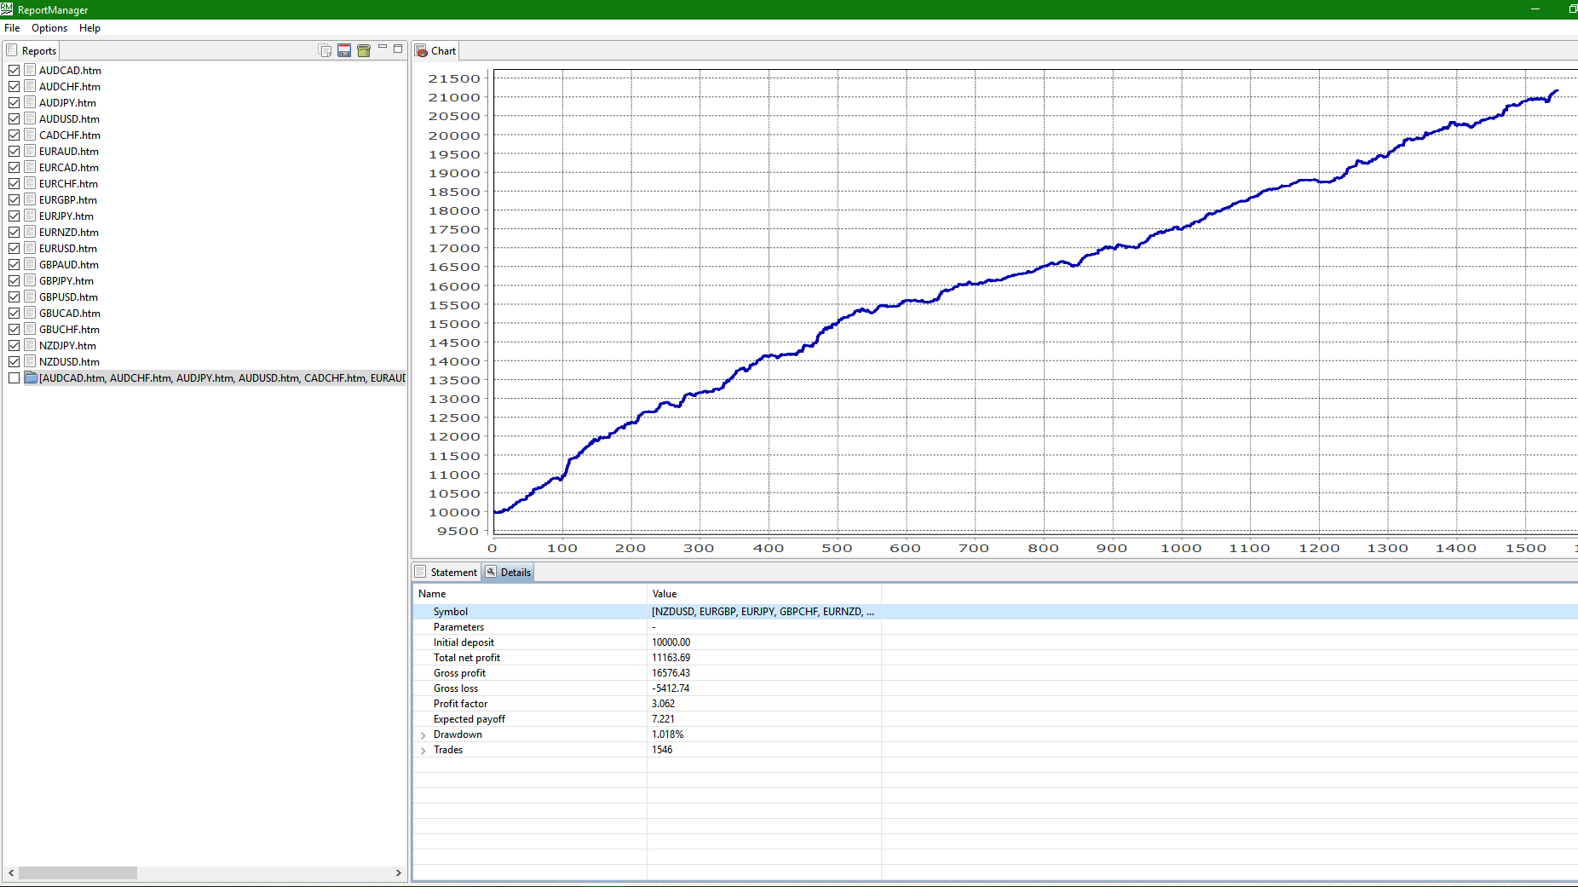Select the GBPUSD.htm report
This screenshot has width=1578, height=887.
click(x=68, y=297)
